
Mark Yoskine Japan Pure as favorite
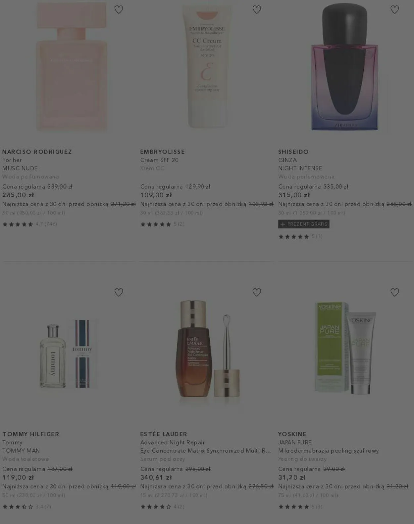click(394, 292)
